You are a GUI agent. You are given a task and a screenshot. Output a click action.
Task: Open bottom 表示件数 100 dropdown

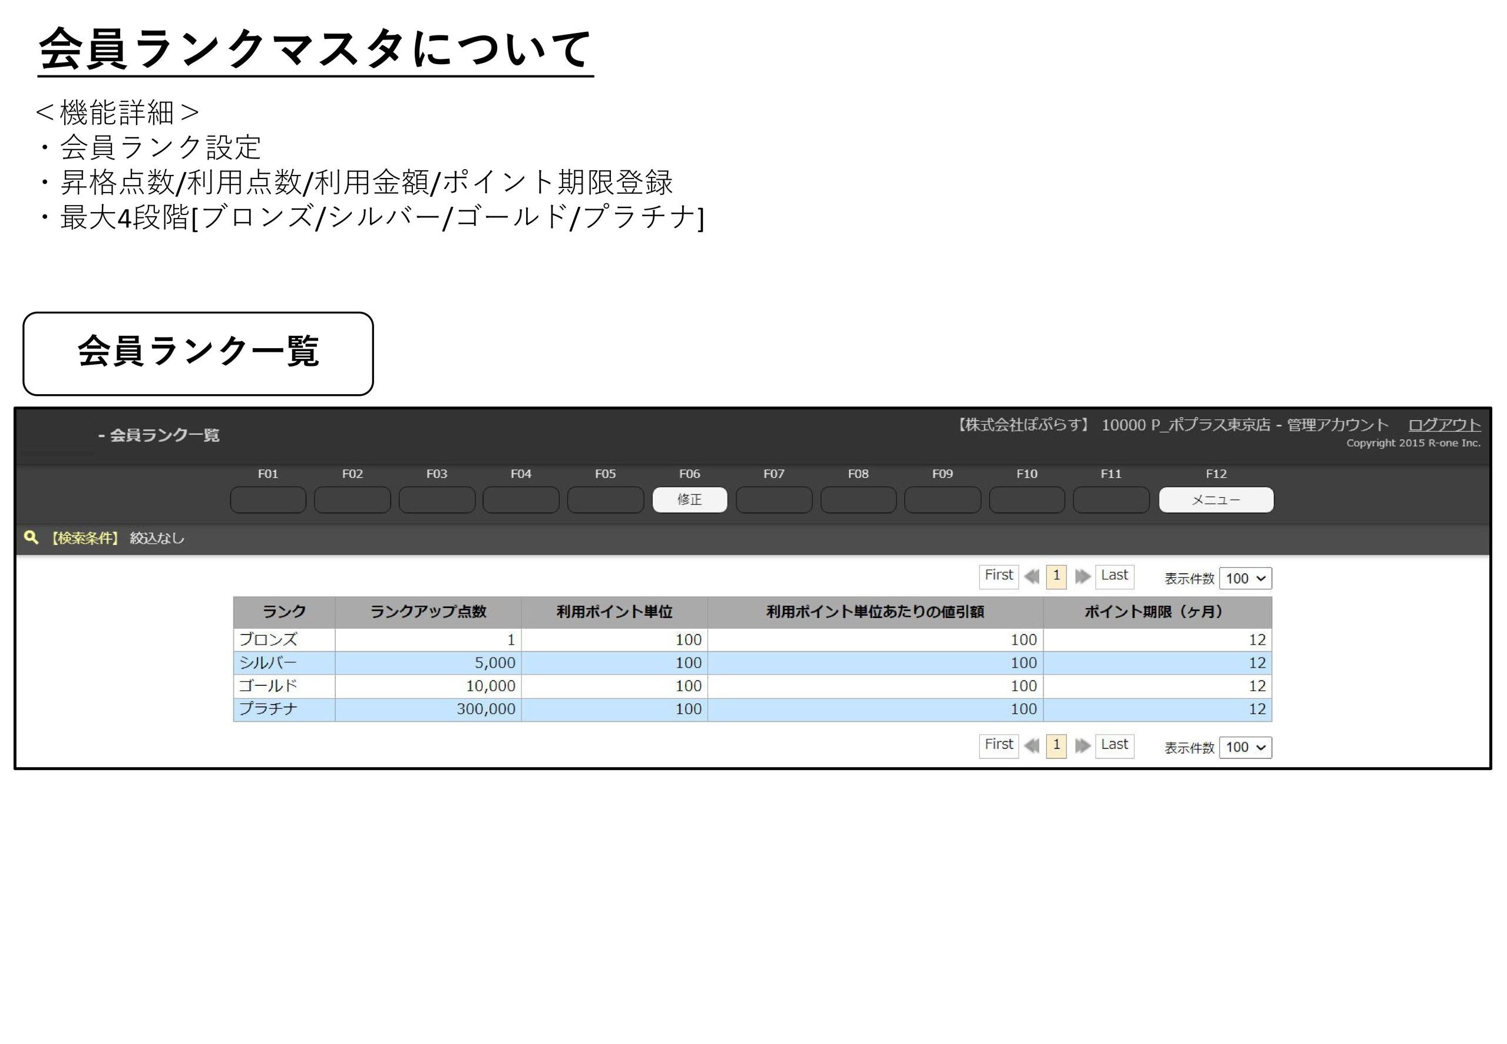click(1245, 747)
